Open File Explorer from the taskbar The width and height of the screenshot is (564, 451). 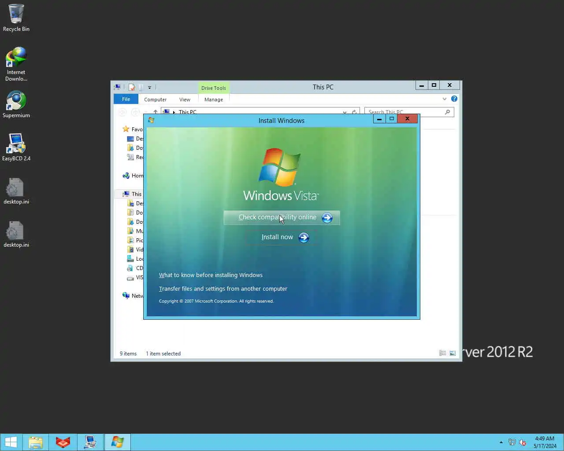coord(36,442)
